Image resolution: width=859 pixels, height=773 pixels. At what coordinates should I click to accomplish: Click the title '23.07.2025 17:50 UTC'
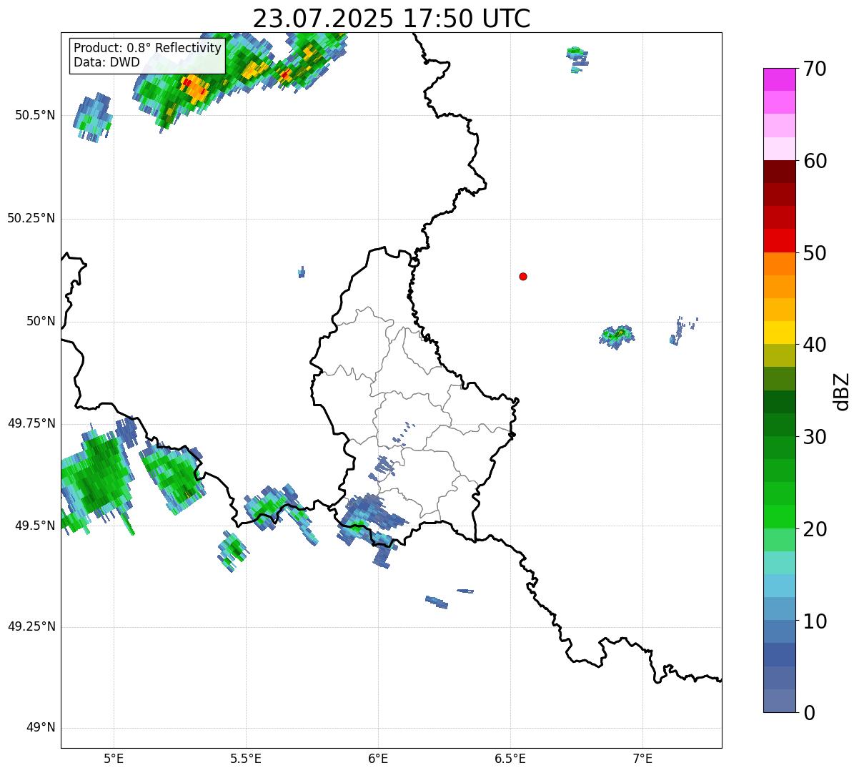[392, 18]
